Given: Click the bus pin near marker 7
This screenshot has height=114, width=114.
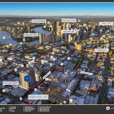Looking at the screenshot, I should (82, 29).
